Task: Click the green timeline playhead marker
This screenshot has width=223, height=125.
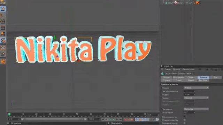Action: pyautogui.click(x=9, y=114)
